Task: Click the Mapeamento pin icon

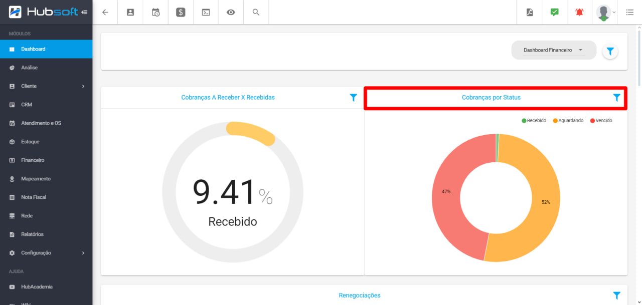Action: pyautogui.click(x=12, y=179)
